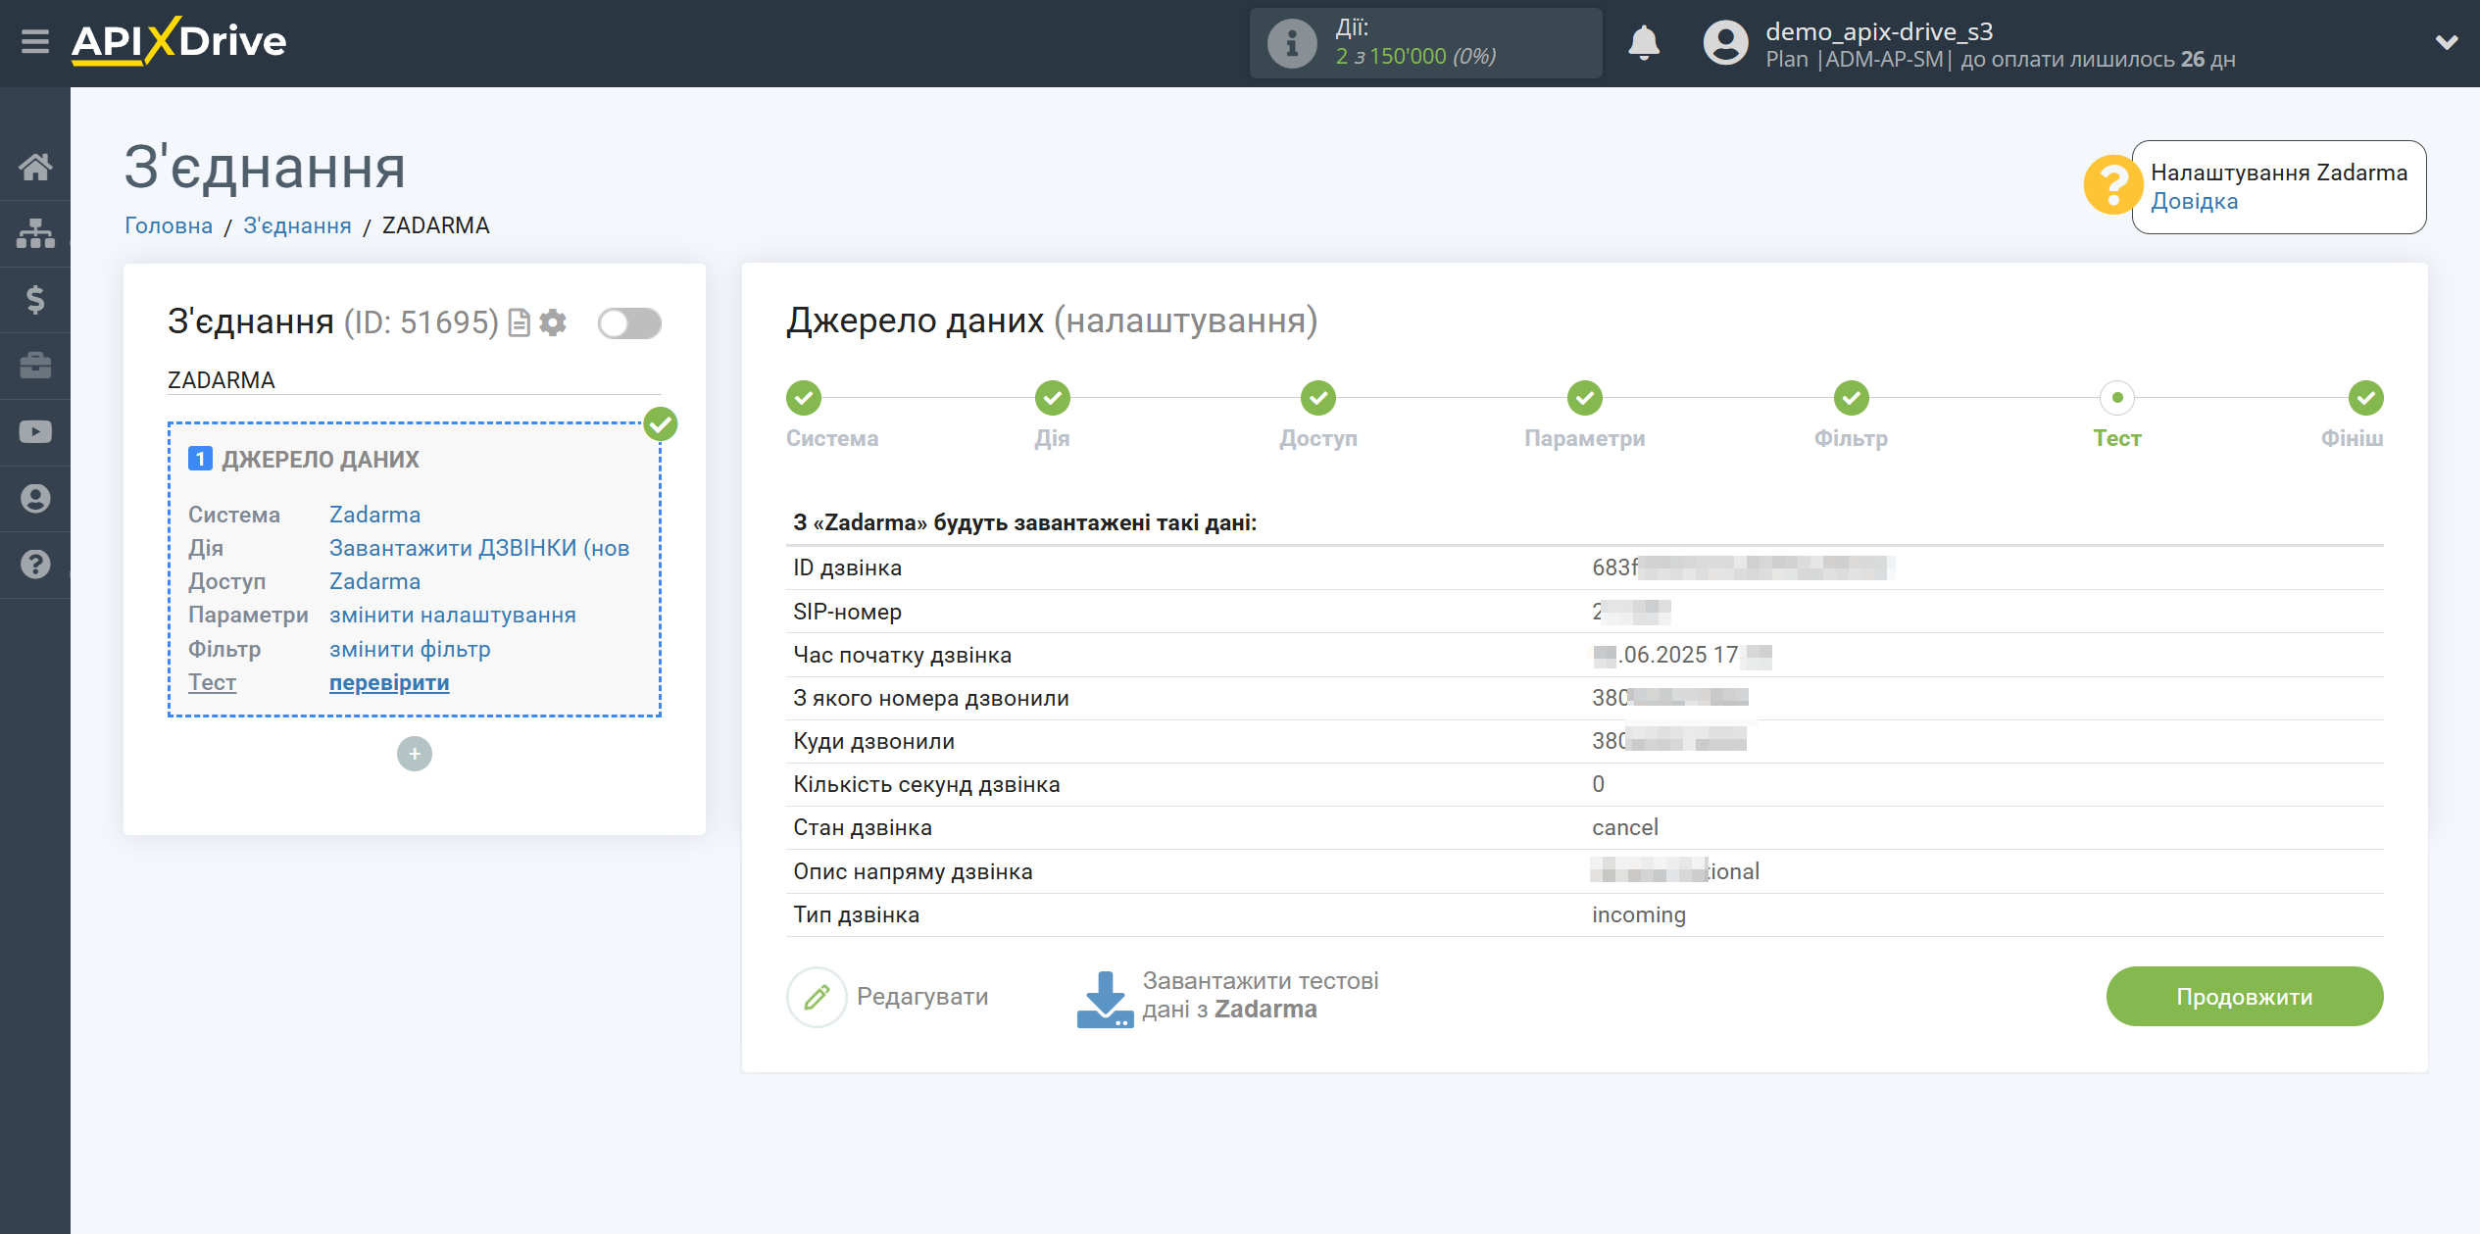Click Завантажити ДЗВІНКИ action link
Viewport: 2480px width, 1234px height.
point(479,548)
